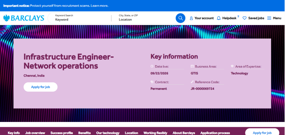Open the hamburger Menu icon
Image resolution: width=285 pixels, height=135 pixels.
point(269,18)
